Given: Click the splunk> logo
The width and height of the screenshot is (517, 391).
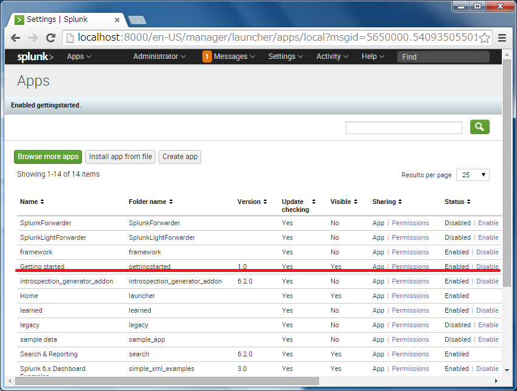Looking at the screenshot, I should coord(35,56).
